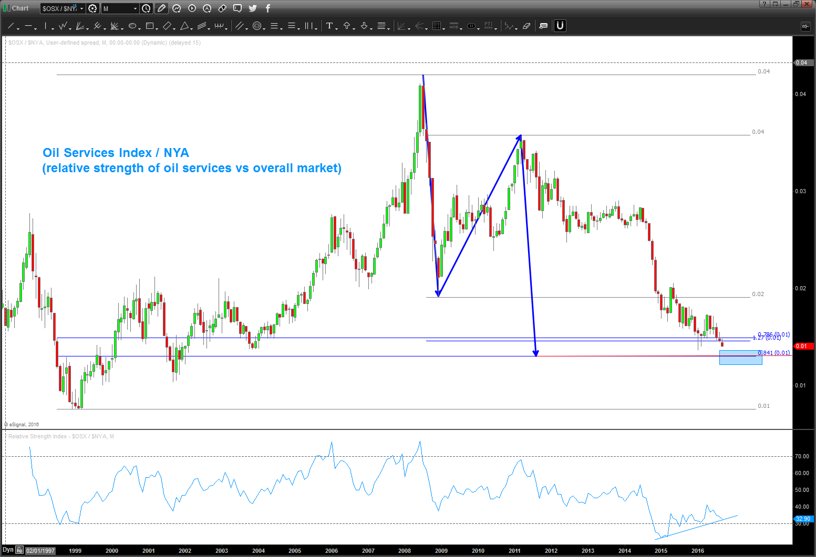Click the Dyn scaling label
The image size is (816, 557).
8,550
